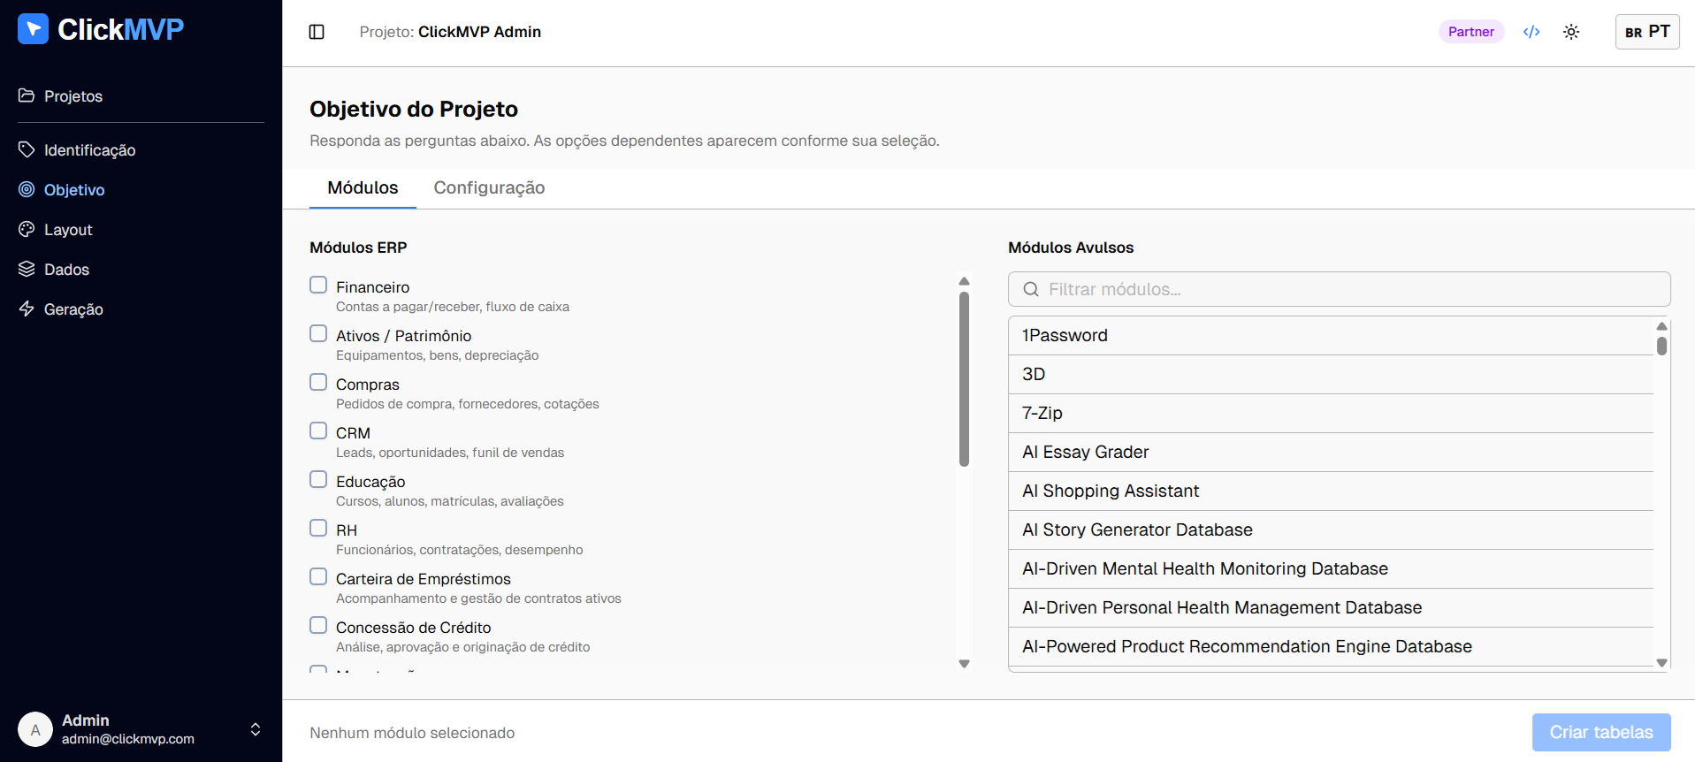Expand the Admin user account menu
The image size is (1695, 762).
[255, 729]
